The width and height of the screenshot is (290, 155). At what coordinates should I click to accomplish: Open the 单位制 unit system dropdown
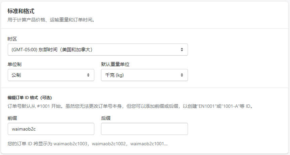pos(51,75)
